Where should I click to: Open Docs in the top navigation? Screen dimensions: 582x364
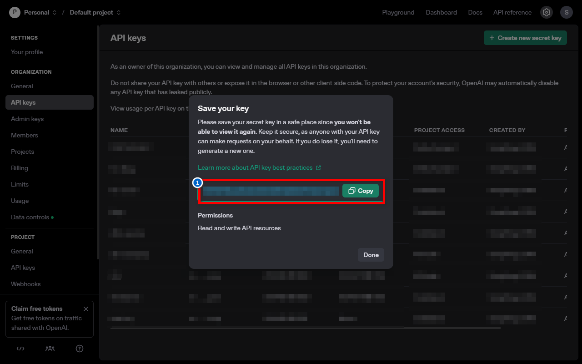475,12
